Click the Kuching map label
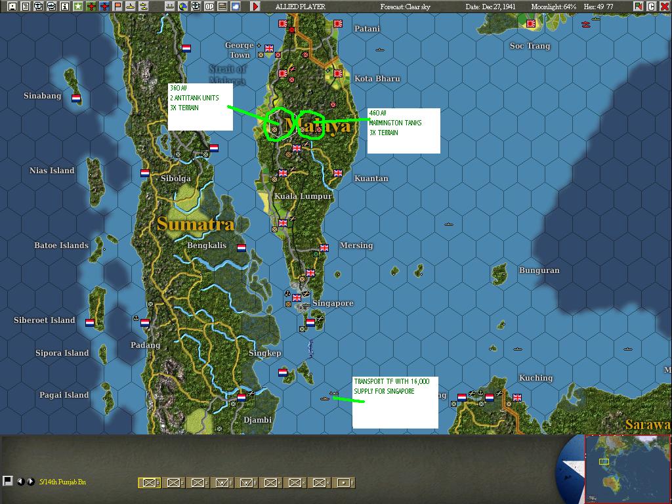The image size is (672, 504). tap(535, 377)
